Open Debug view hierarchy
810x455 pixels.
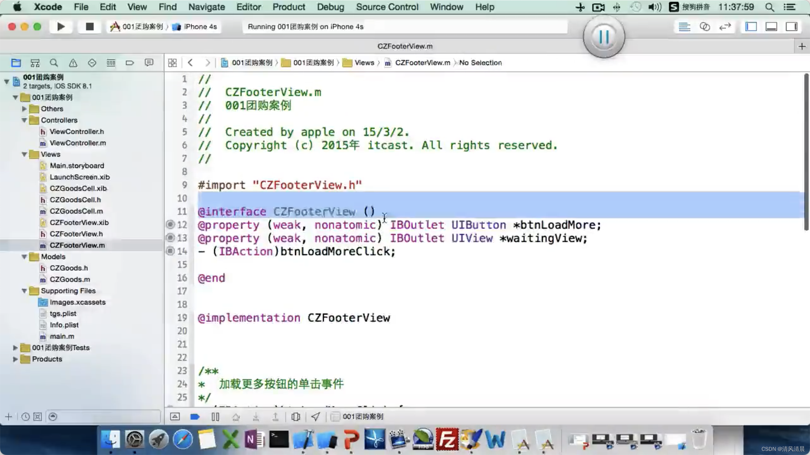click(296, 417)
